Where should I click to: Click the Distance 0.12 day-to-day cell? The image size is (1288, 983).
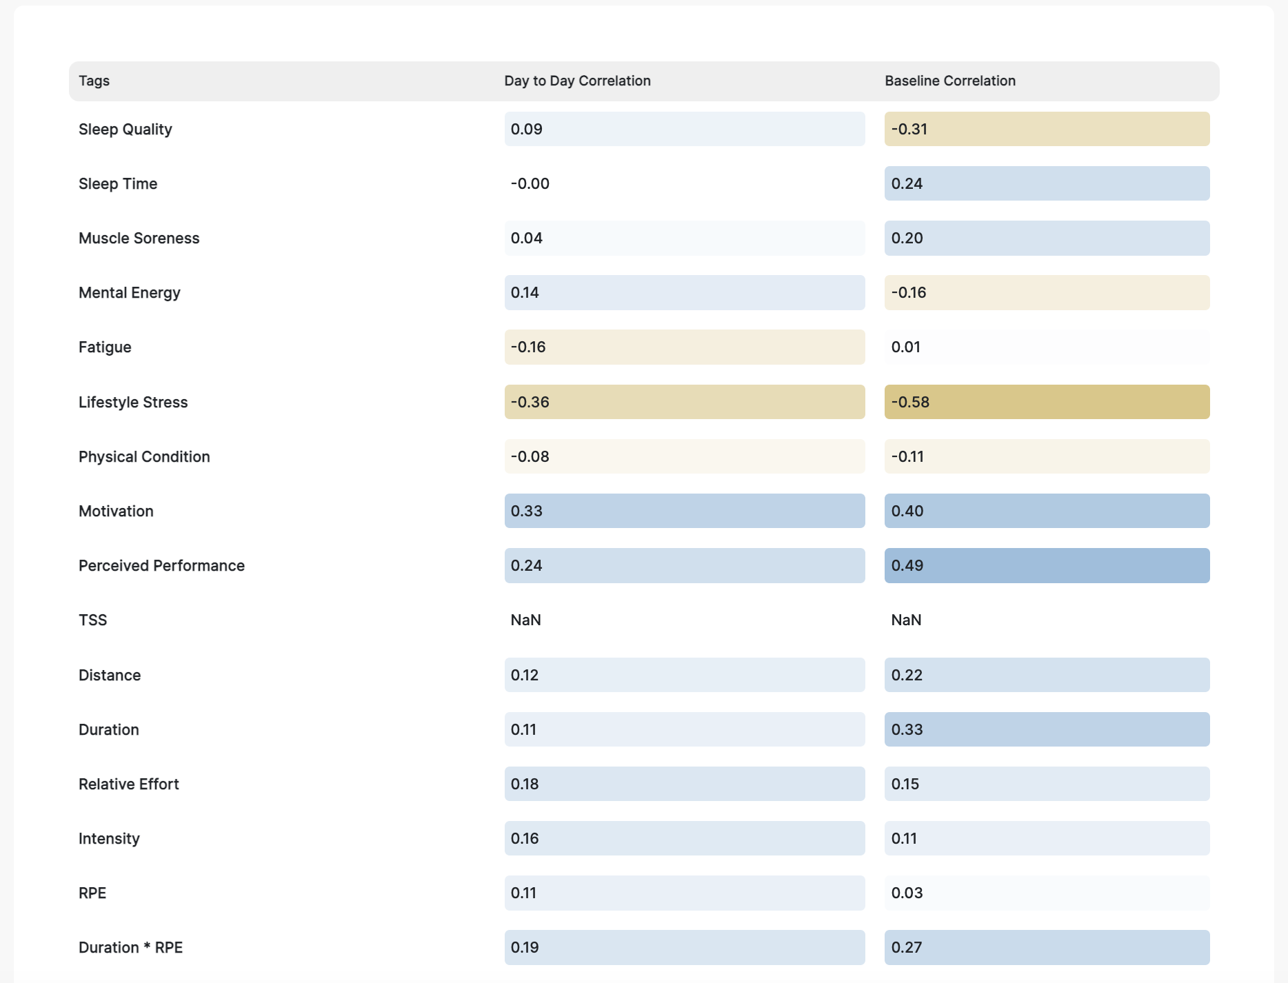684,675
